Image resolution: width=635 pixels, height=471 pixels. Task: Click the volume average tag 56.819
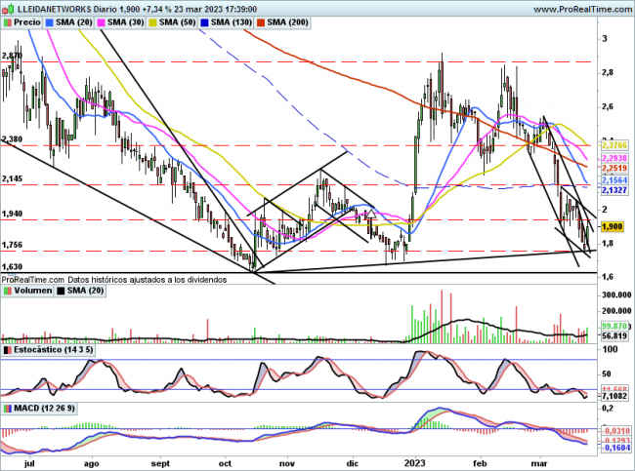[614, 335]
